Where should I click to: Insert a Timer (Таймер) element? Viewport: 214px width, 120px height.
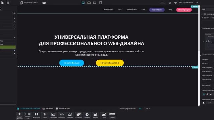point(87,115)
